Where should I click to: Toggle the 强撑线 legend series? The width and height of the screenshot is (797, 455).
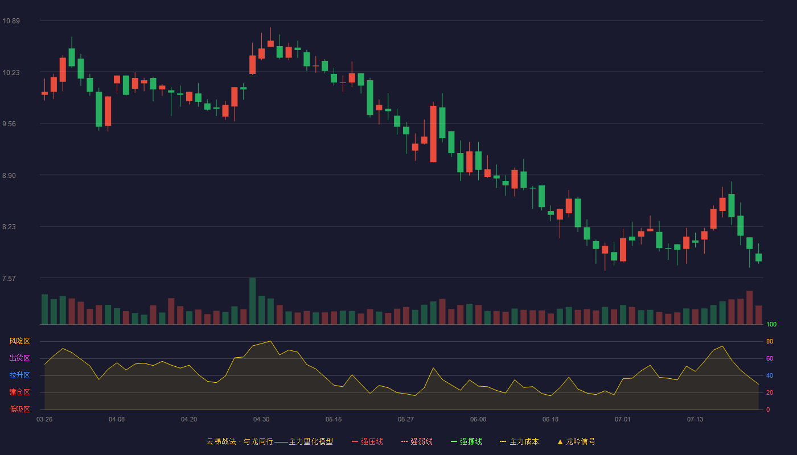(466, 441)
